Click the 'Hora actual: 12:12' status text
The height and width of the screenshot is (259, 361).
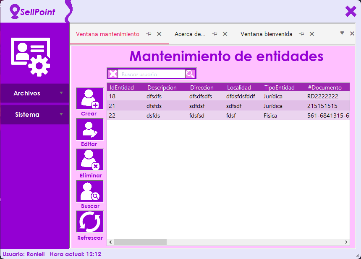pyautogui.click(x=75, y=254)
